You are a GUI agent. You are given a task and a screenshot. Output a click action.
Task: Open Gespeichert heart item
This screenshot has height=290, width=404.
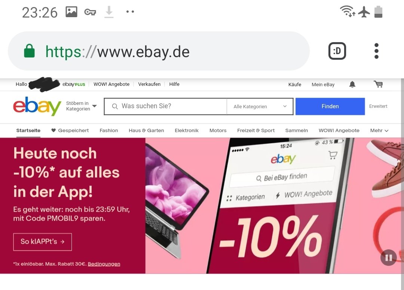tap(70, 130)
